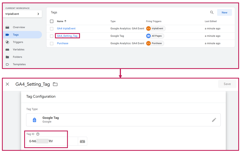This screenshot has width=241, height=153.
Task: Click the Tag ID help question icon
Action: click(38, 134)
